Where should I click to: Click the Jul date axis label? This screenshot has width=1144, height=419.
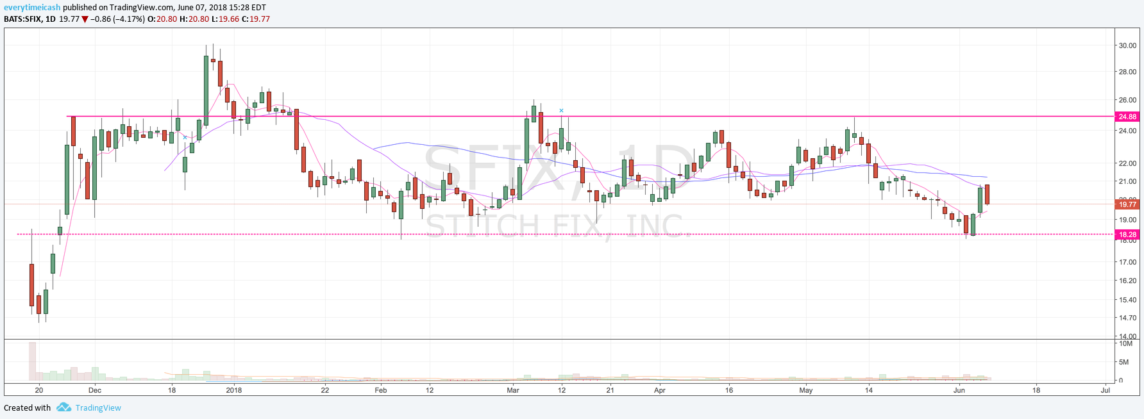pyautogui.click(x=1106, y=390)
